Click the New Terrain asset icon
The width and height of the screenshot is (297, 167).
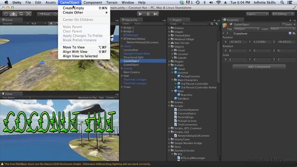172,43
